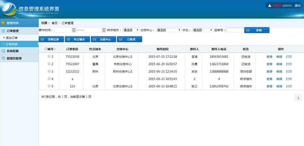Open the start date calendar picker icon
Image resolution: width=304 pixels, height=146 pixels.
tap(74, 30)
